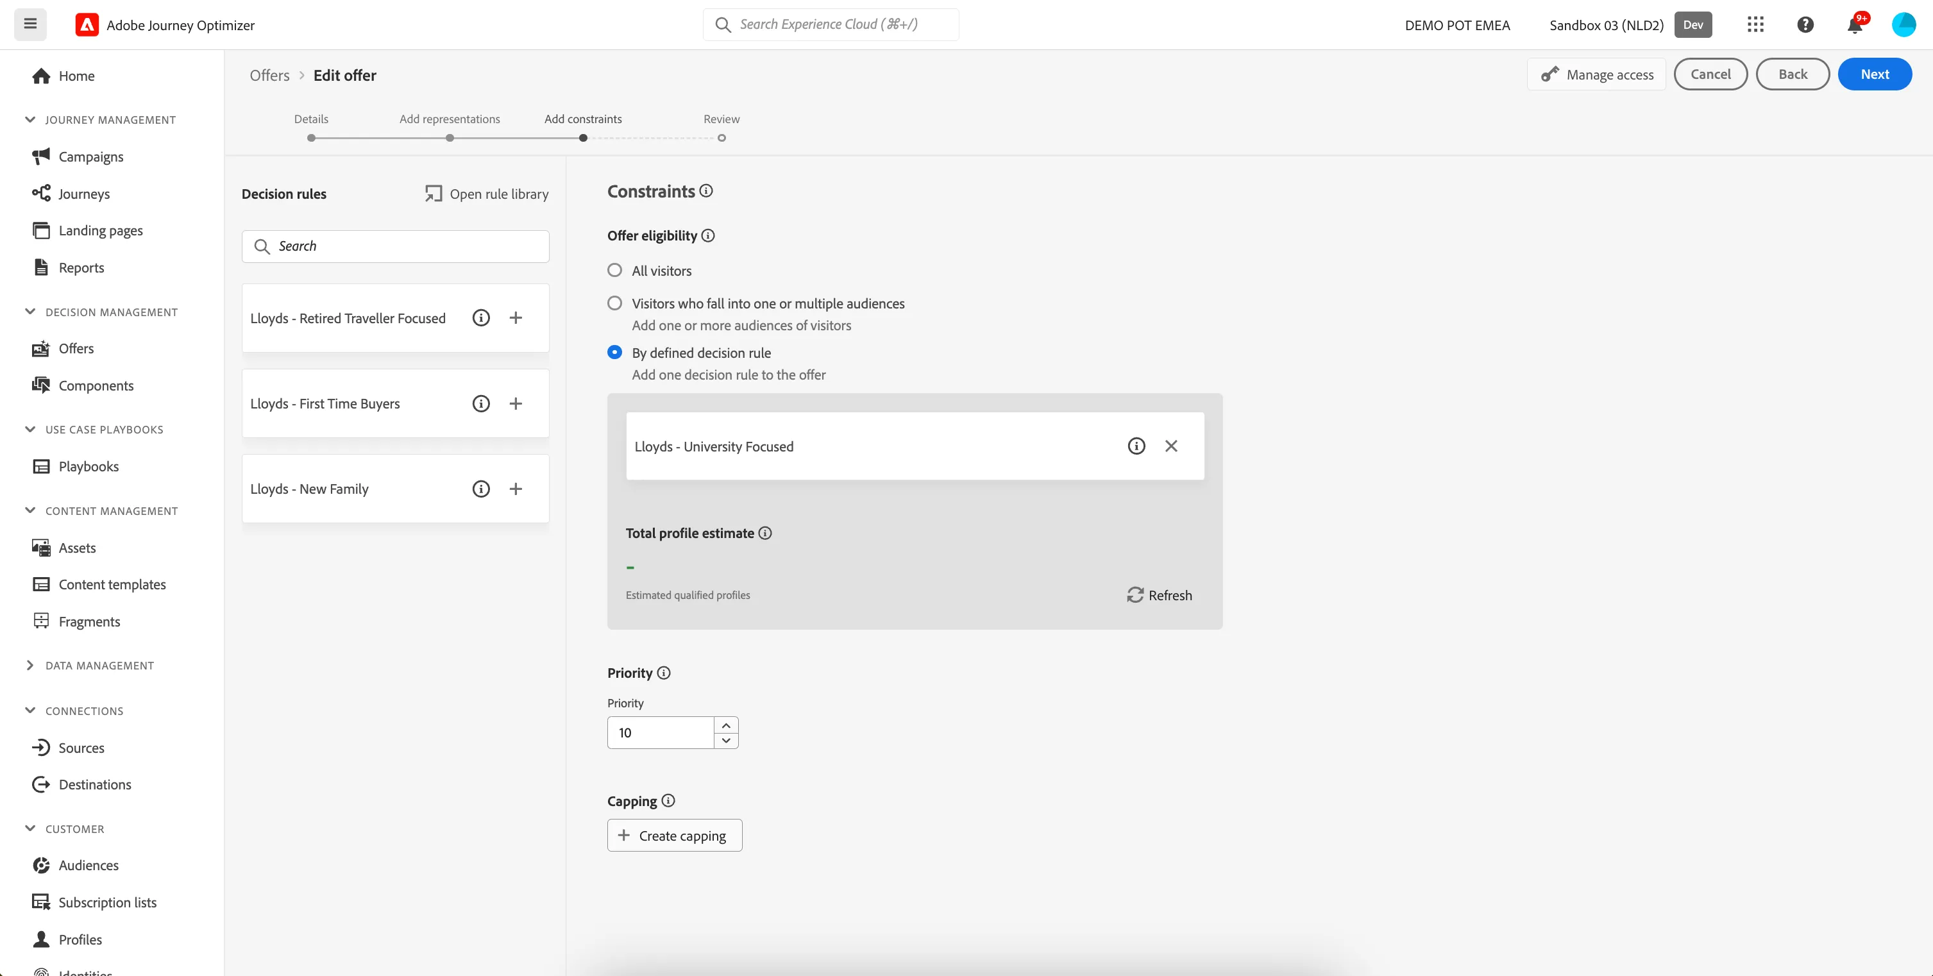Expand the Data Management section
The height and width of the screenshot is (976, 1933).
30,666
